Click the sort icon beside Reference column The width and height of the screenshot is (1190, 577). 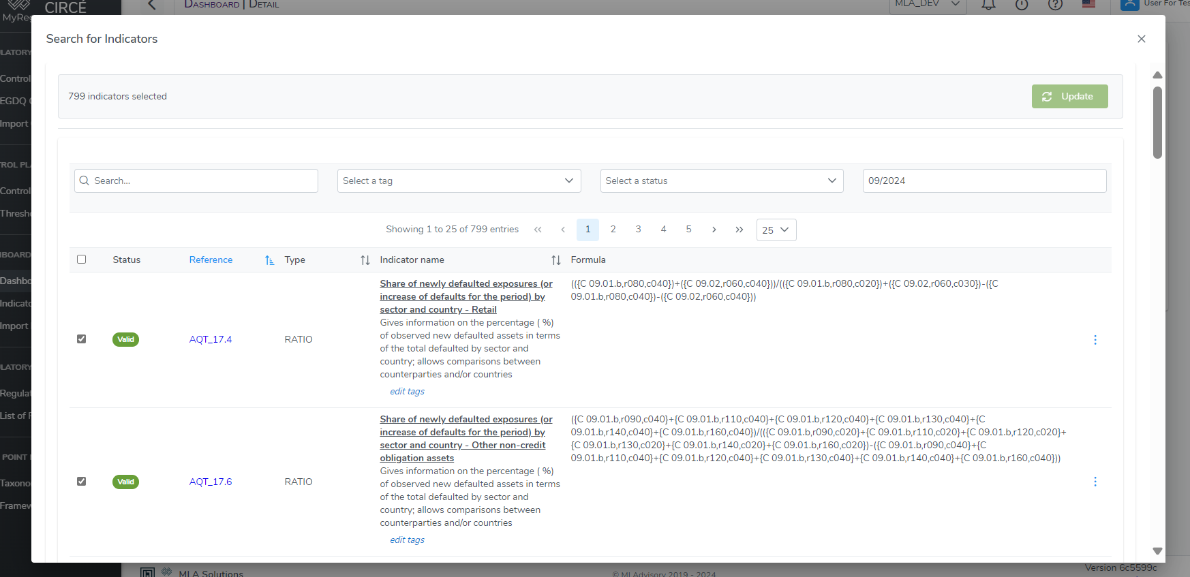[x=269, y=260]
